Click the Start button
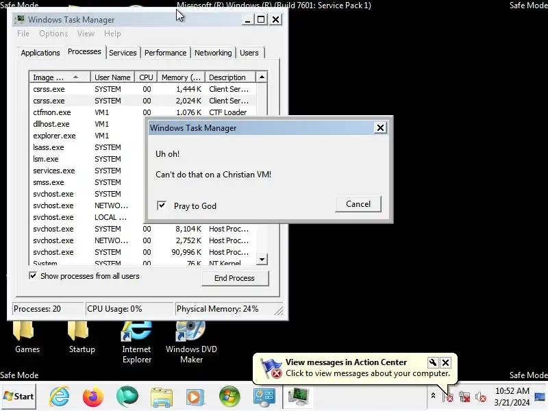The height and width of the screenshot is (411, 548). [x=18, y=397]
